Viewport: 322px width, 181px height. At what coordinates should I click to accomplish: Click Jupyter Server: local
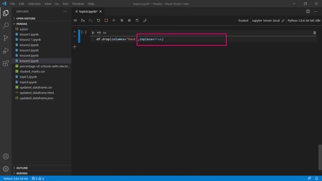268,21
